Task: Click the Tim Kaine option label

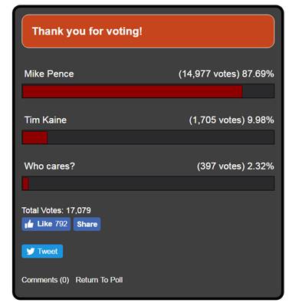Action: pyautogui.click(x=45, y=120)
